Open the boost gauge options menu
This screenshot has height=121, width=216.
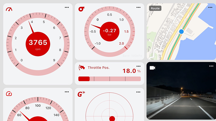138,7
